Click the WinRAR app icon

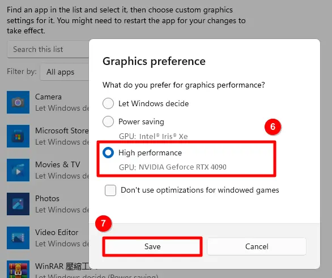(x=18, y=269)
